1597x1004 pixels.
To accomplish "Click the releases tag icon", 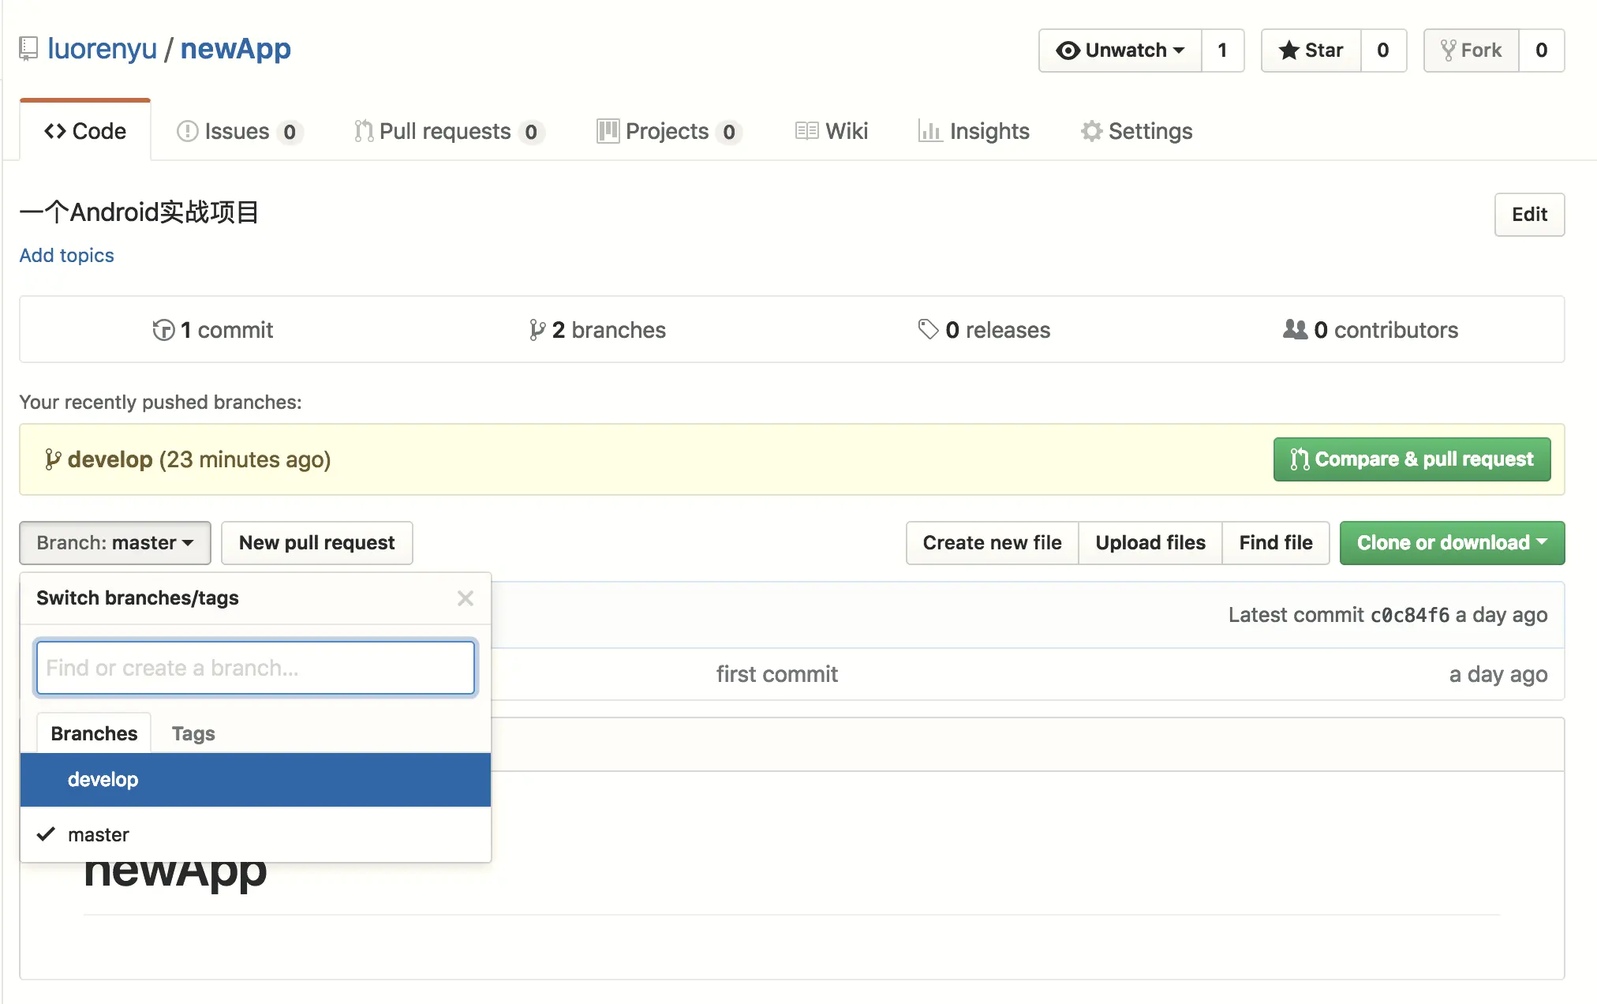I will tap(928, 329).
